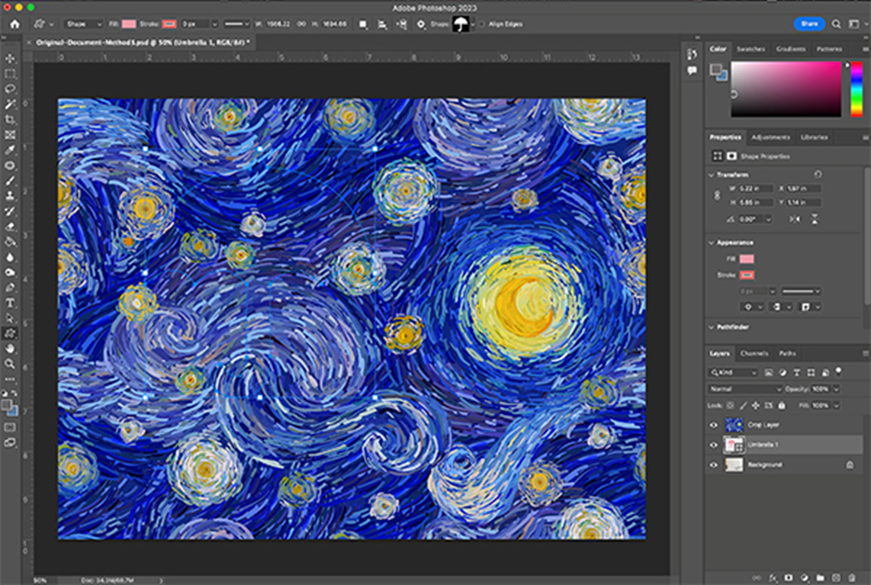
Task: Toggle lock position icon
Action: (x=756, y=406)
